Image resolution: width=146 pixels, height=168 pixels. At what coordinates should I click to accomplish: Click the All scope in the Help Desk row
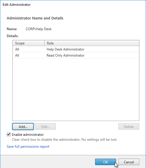[x=17, y=49]
